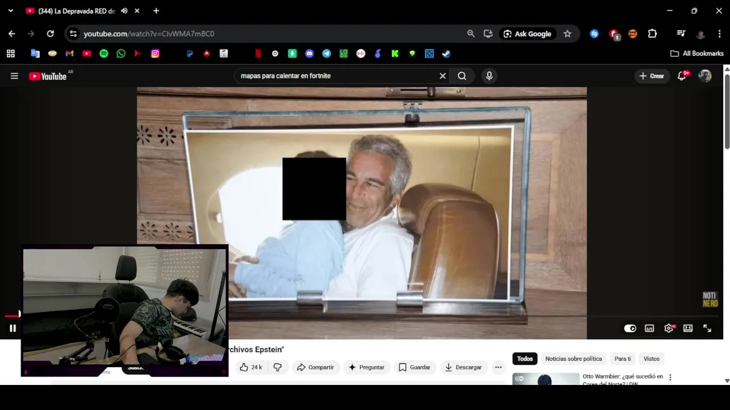Open the YouTube account avatar menu

705,76
